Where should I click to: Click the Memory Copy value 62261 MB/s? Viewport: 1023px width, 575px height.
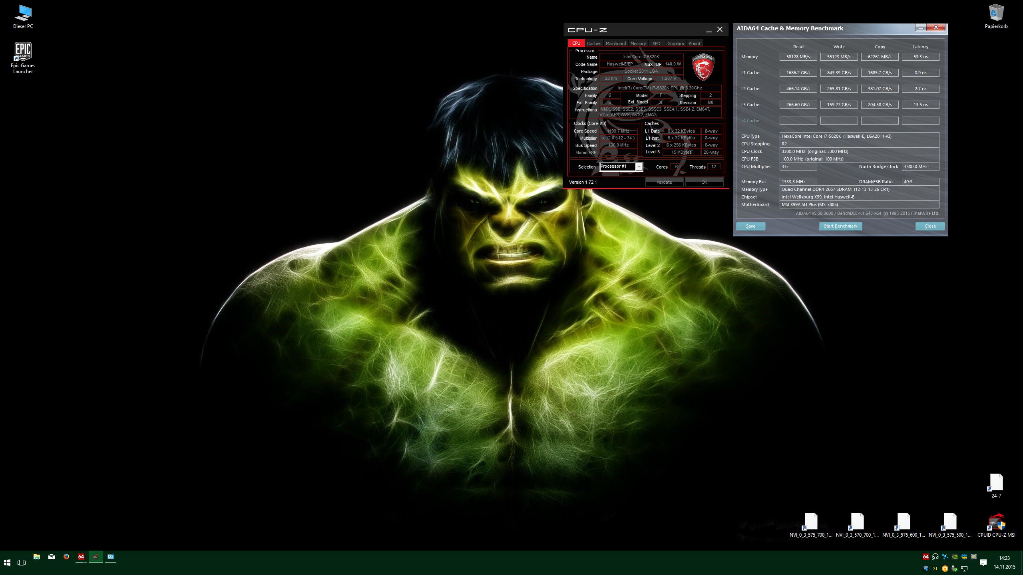click(x=880, y=57)
